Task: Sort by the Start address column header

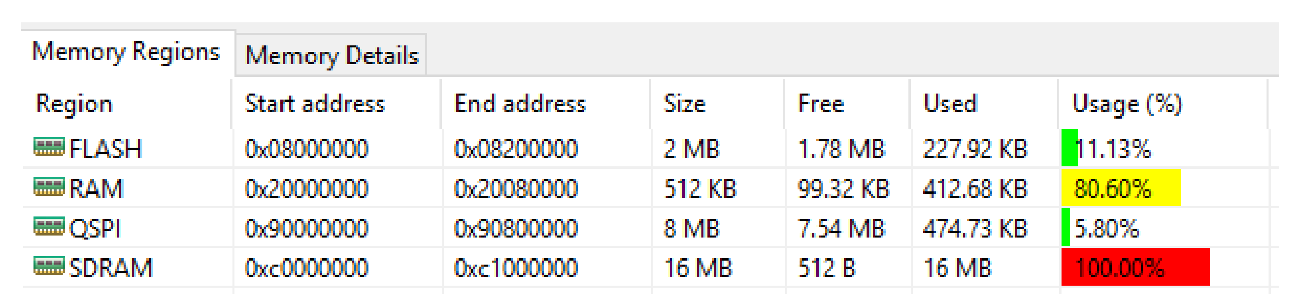Action: pyautogui.click(x=315, y=104)
